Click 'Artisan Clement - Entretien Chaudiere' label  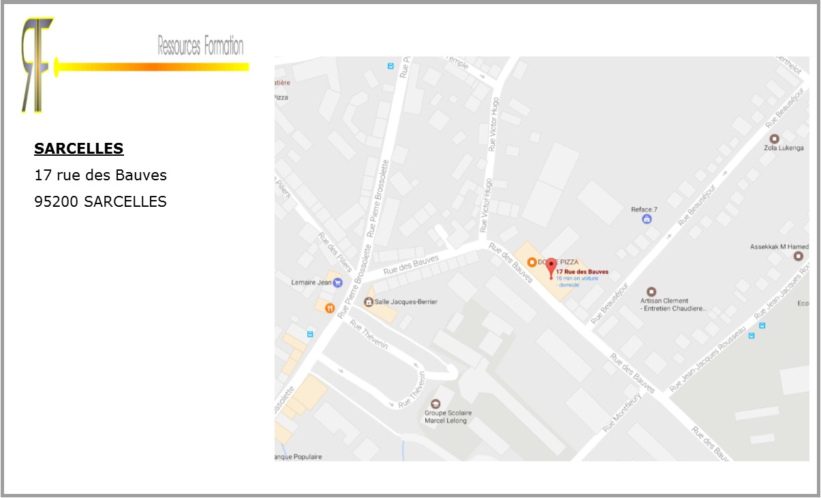[x=674, y=305]
